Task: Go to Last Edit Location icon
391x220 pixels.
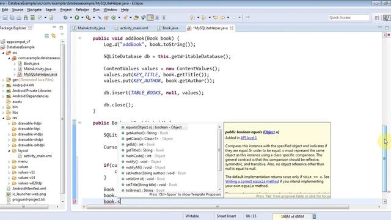Action: coord(215,18)
